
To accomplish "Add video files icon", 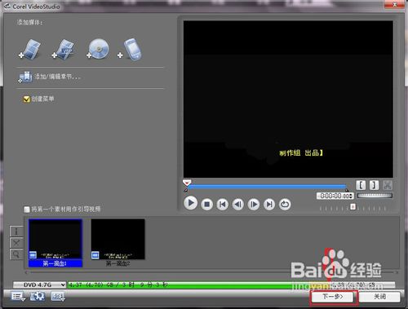I will pos(30,49).
